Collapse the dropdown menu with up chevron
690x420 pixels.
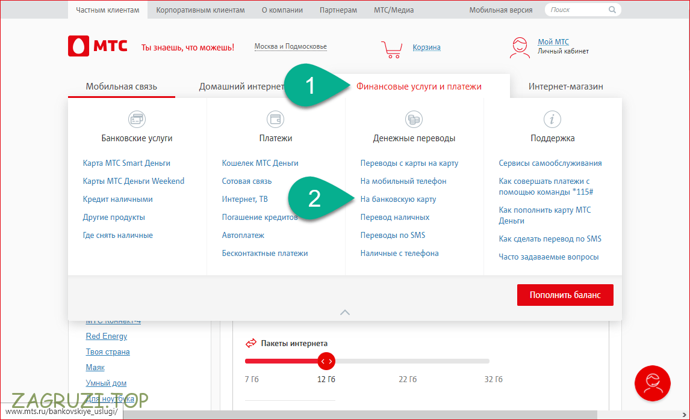[x=345, y=312]
